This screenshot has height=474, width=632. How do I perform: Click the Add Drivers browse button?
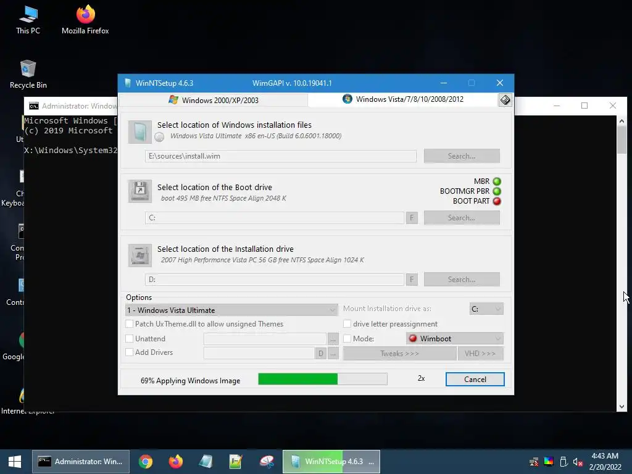tap(333, 354)
